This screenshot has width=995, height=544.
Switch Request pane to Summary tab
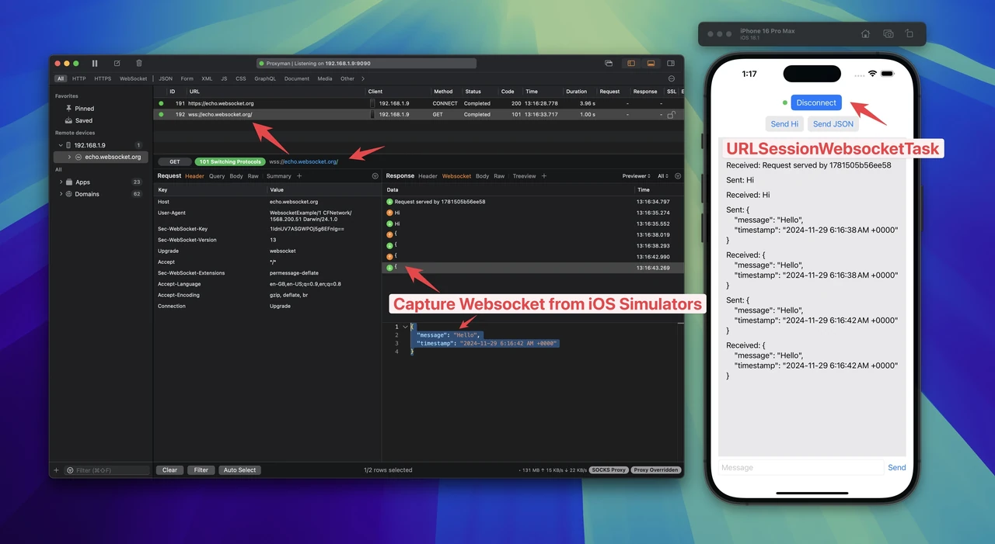pos(279,176)
